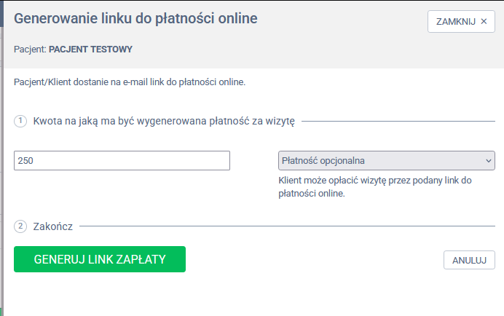Click the circled number 2 step icon
This screenshot has height=316, width=504.
pyautogui.click(x=20, y=226)
